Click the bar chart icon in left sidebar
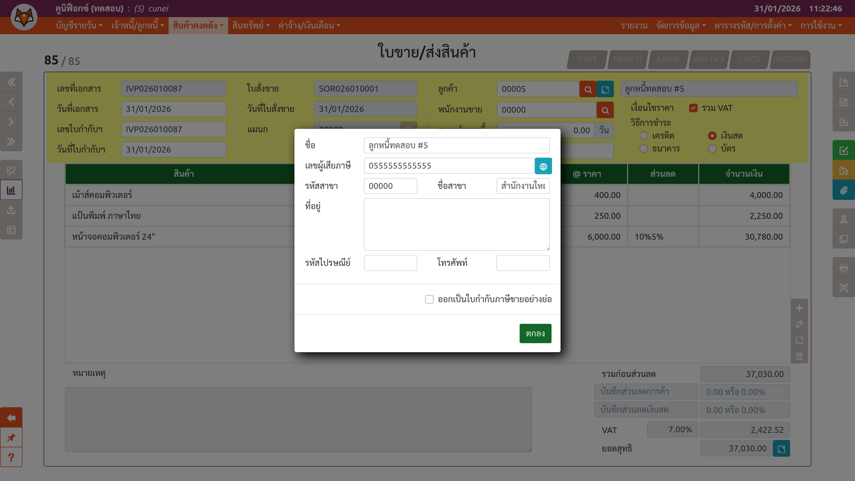The image size is (855, 481). [11, 190]
